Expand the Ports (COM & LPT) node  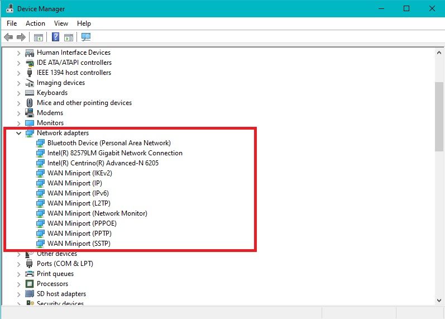[19, 264]
